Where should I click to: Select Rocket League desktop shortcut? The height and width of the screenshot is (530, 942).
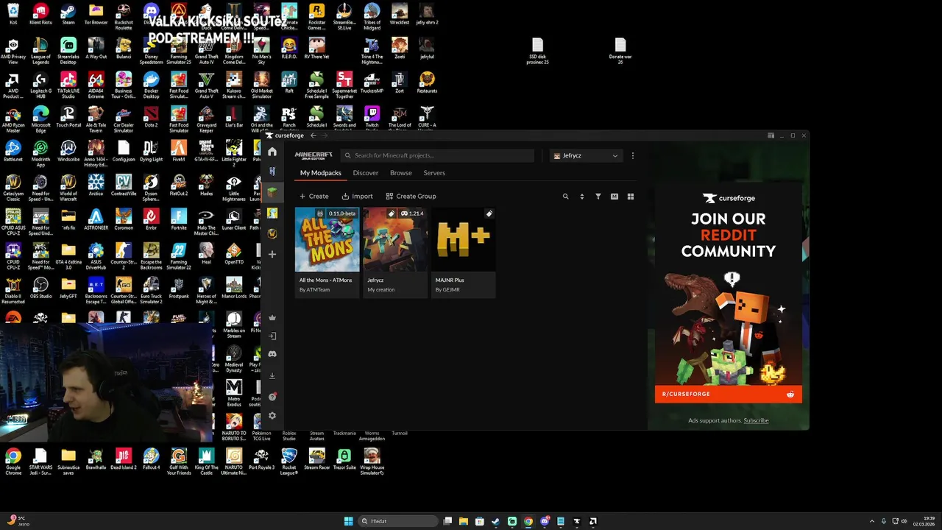click(x=289, y=461)
